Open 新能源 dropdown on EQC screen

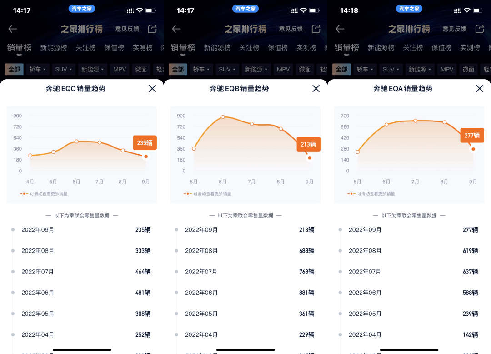[93, 69]
